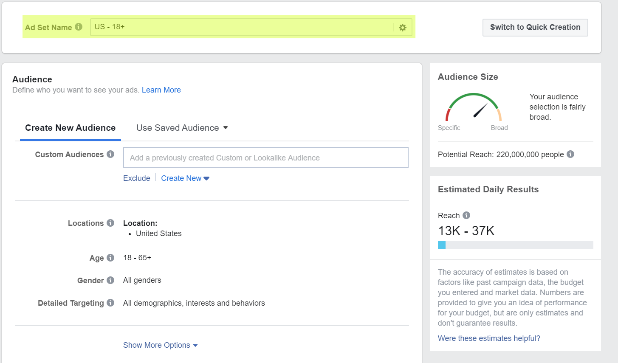Click the 18 - 65+ age value
Image resolution: width=618 pixels, height=363 pixels.
[137, 258]
